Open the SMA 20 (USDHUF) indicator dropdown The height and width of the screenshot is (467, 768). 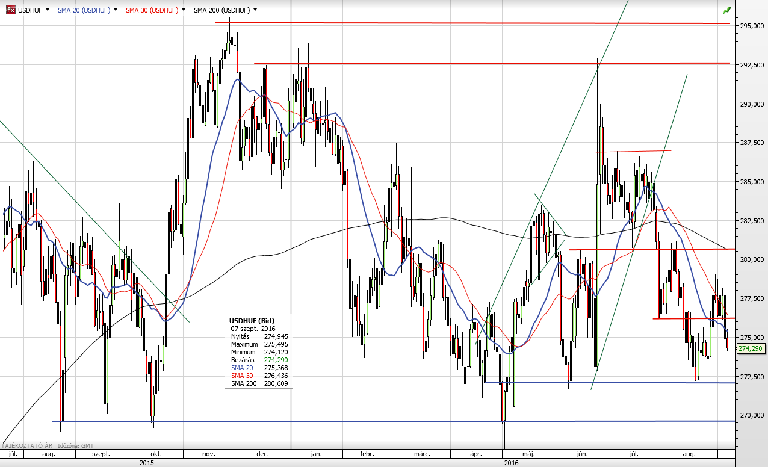pos(115,10)
